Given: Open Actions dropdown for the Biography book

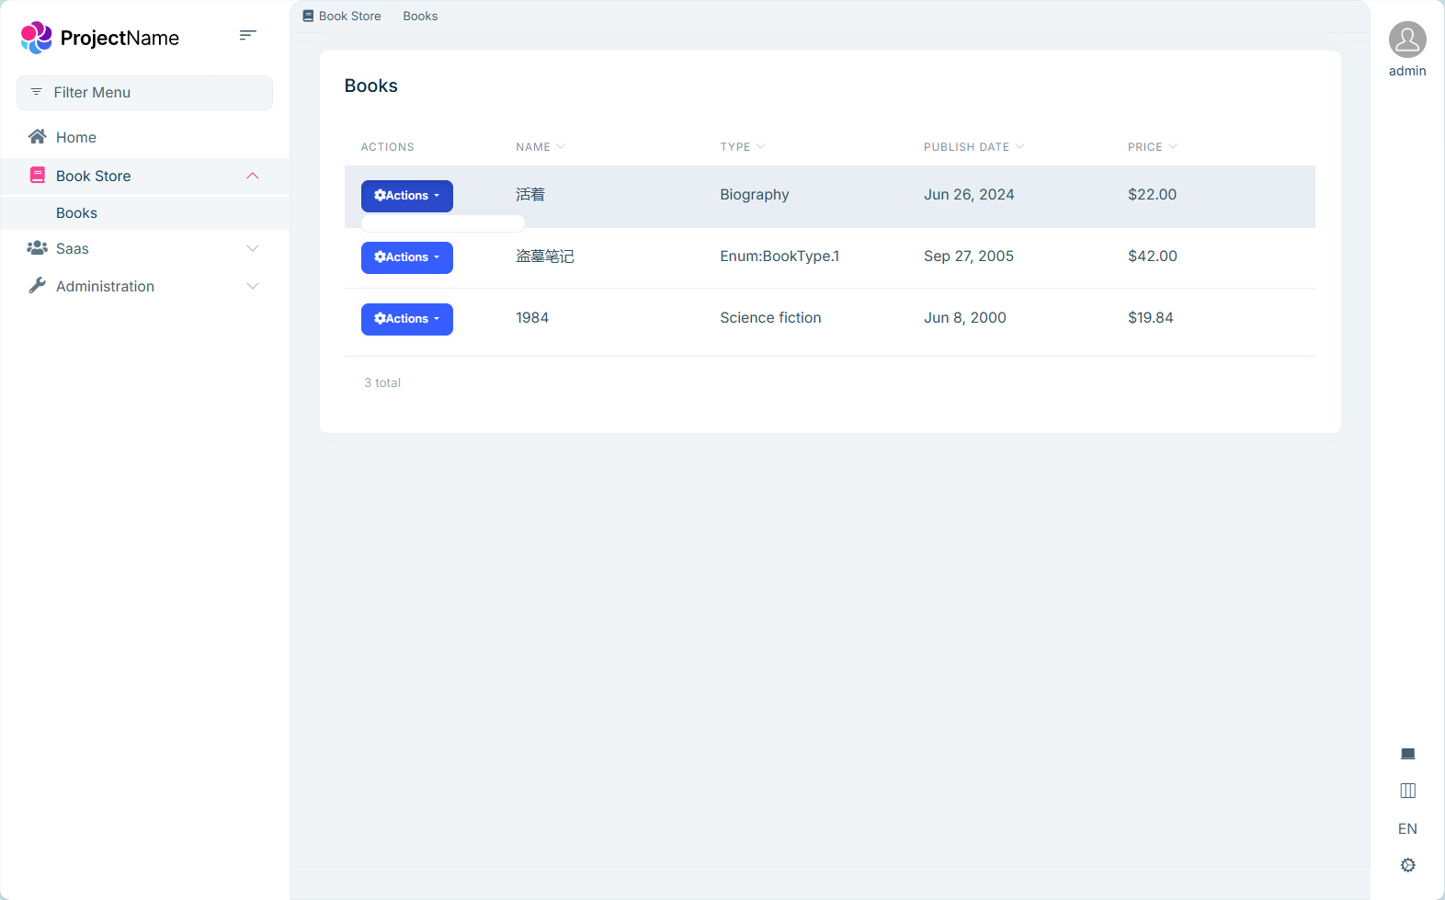Looking at the screenshot, I should coord(406,196).
